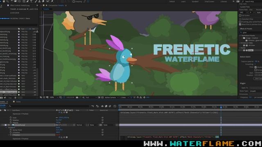This screenshot has width=262, height=147.
Task: Toggle the X Position stopwatch
Action: [x=11, y=132]
